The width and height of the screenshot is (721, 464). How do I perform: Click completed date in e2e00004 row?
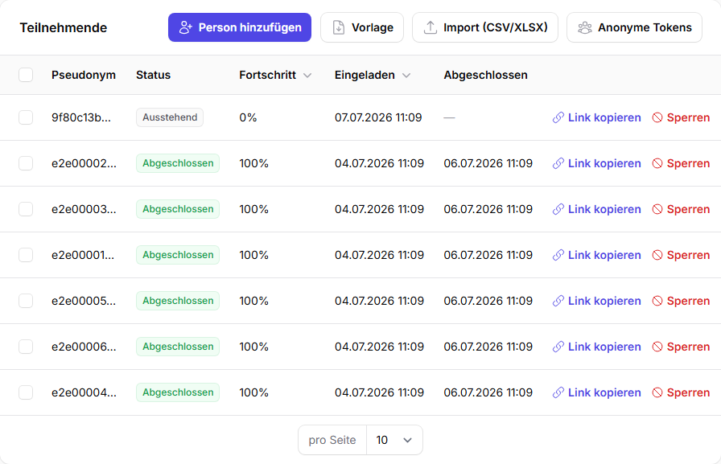pos(488,392)
